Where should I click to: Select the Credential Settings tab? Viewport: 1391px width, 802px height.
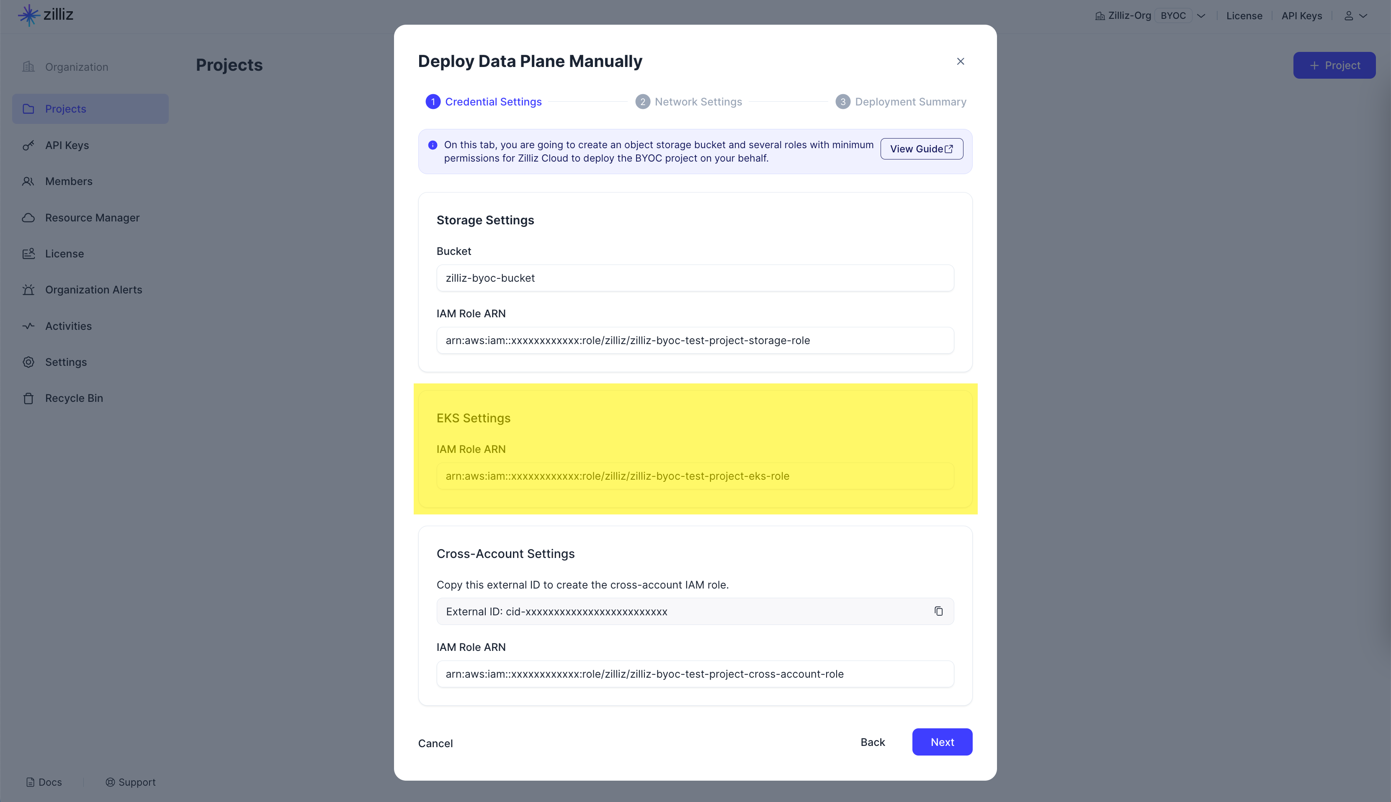coord(493,101)
